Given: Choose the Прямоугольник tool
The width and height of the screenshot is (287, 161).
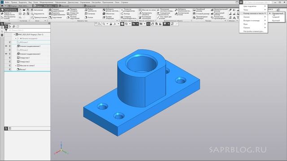Looking at the screenshot, I should (39, 17).
